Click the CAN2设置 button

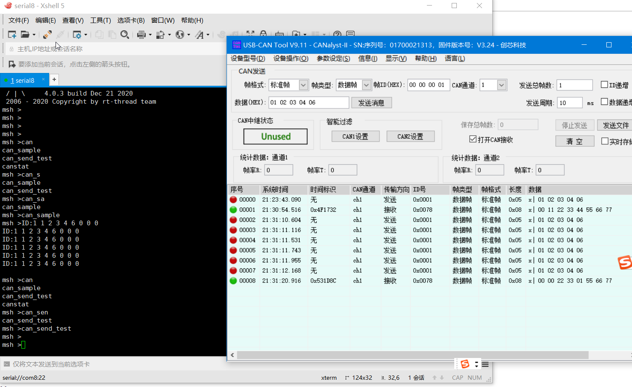[410, 137]
